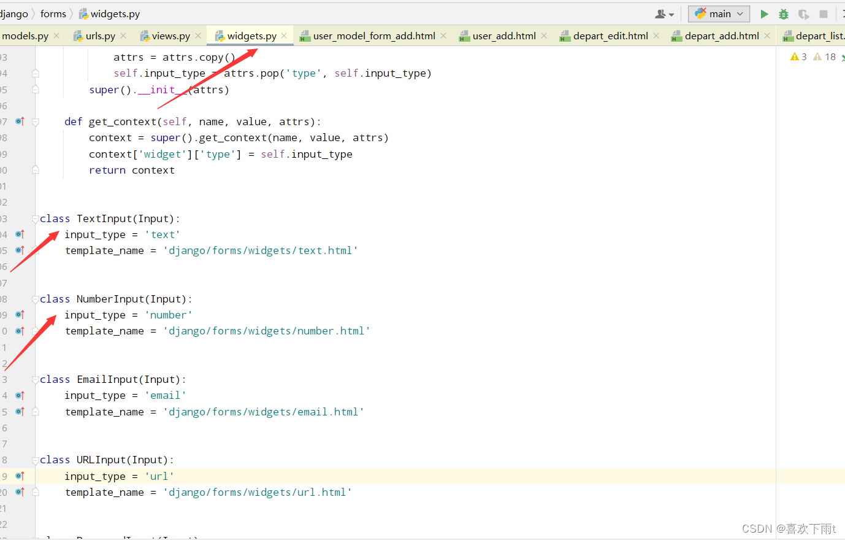Viewport: 845px width, 540px height.
Task: Click the EmailInput class name
Action: pyautogui.click(x=107, y=379)
